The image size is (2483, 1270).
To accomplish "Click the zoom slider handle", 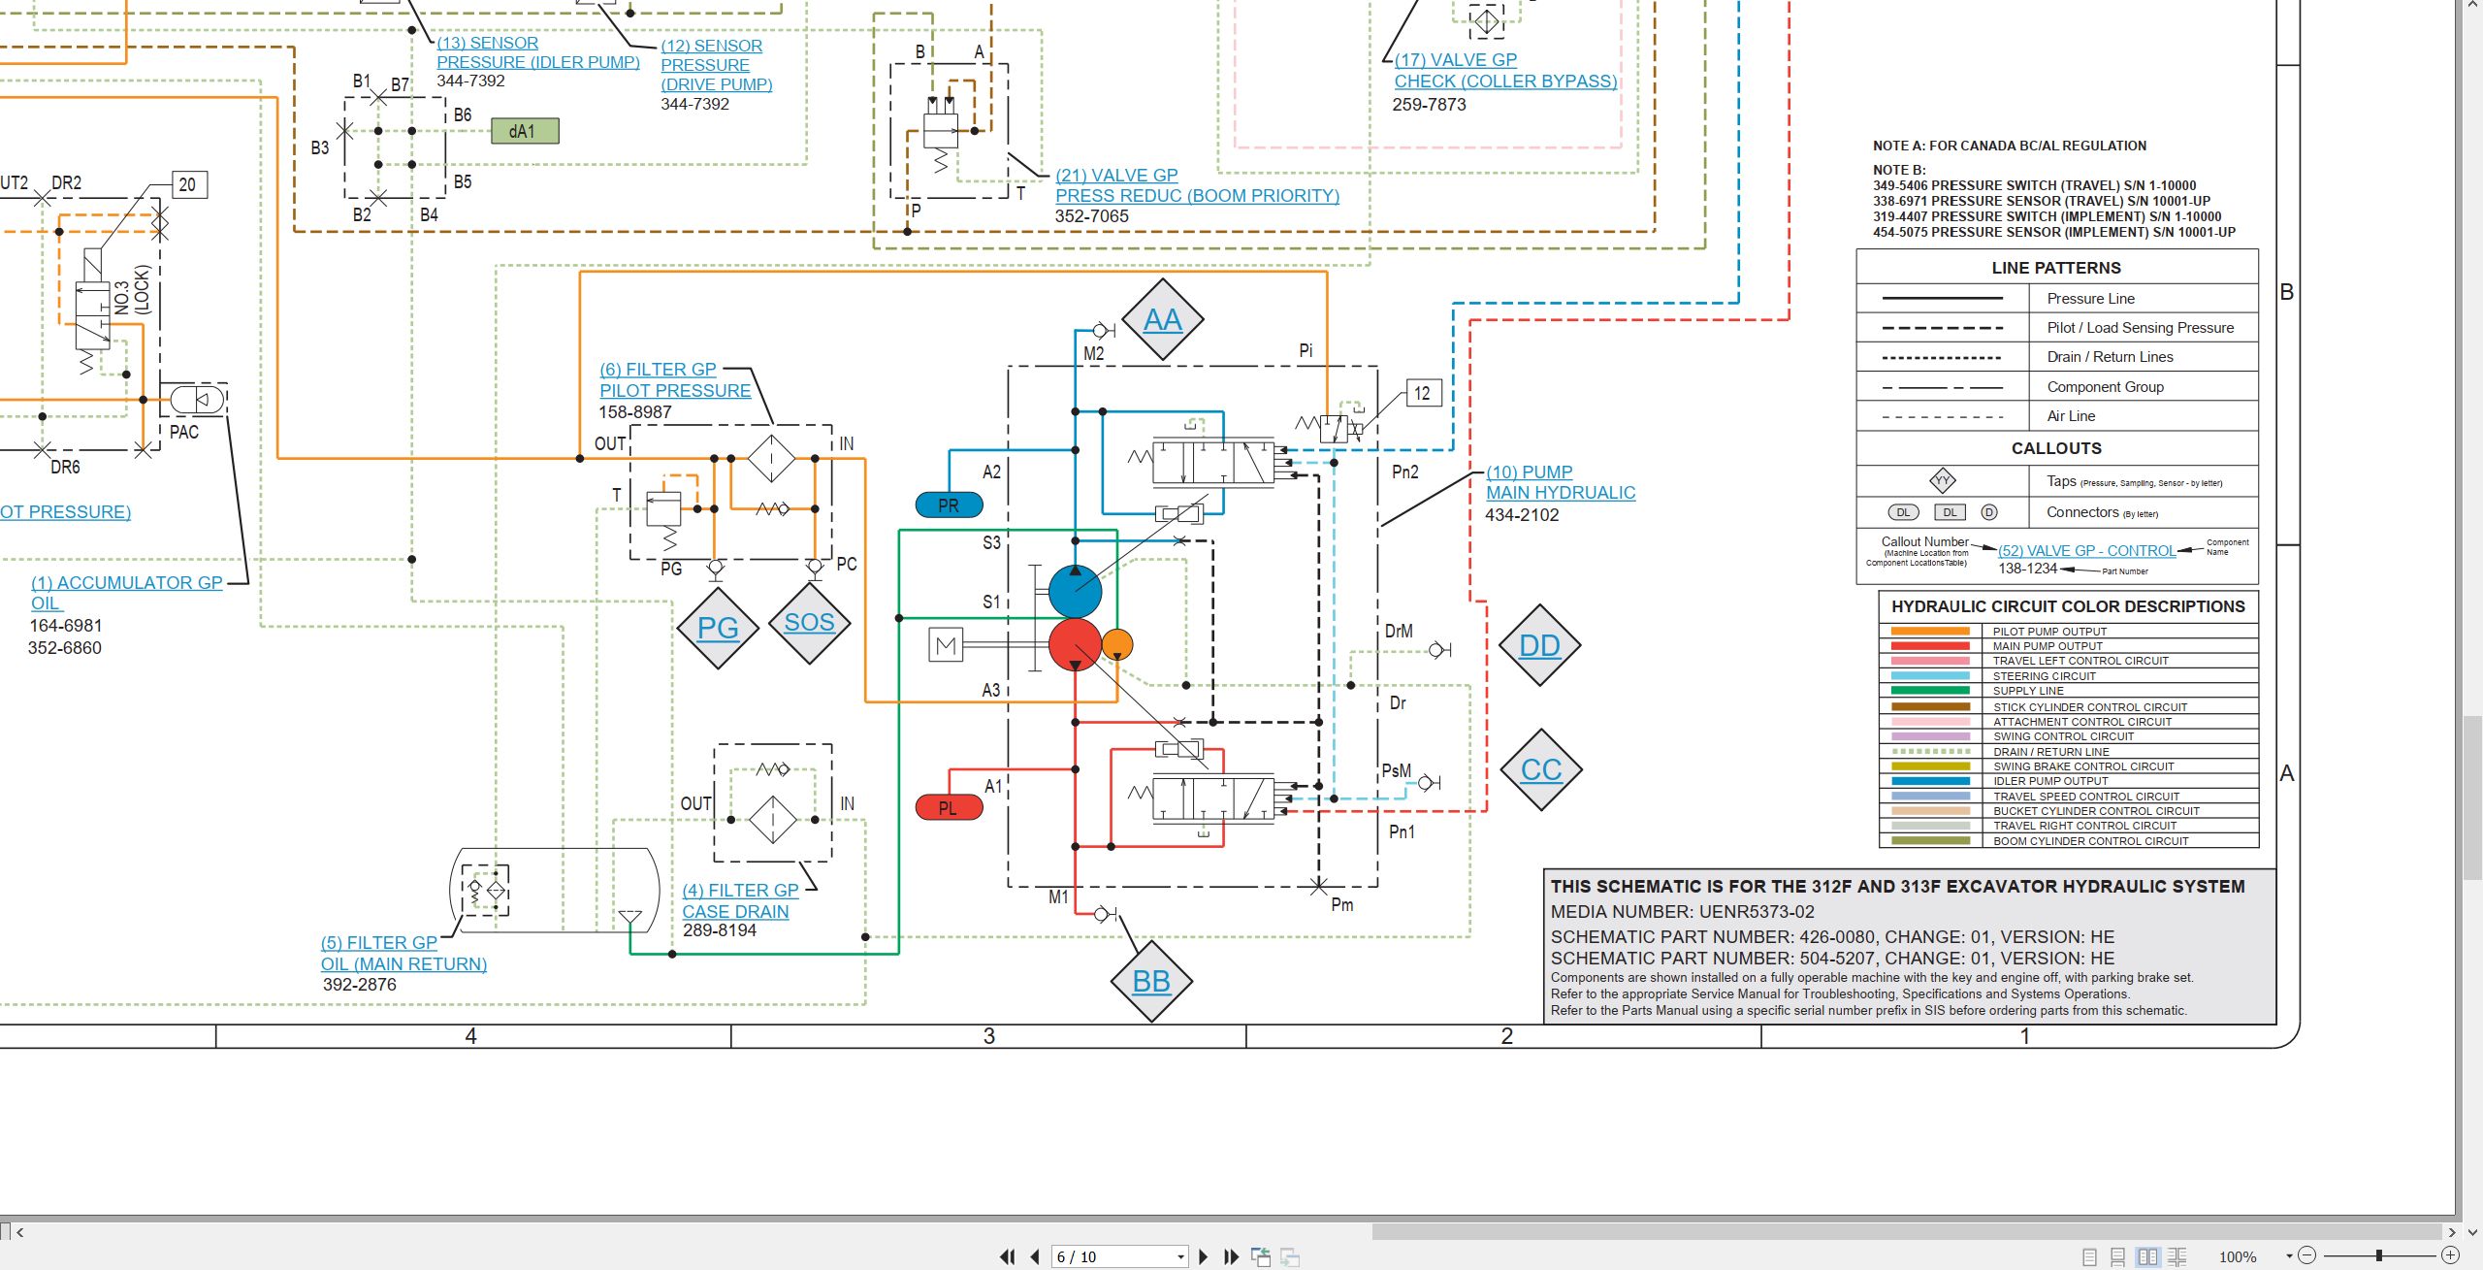I will click(2378, 1255).
